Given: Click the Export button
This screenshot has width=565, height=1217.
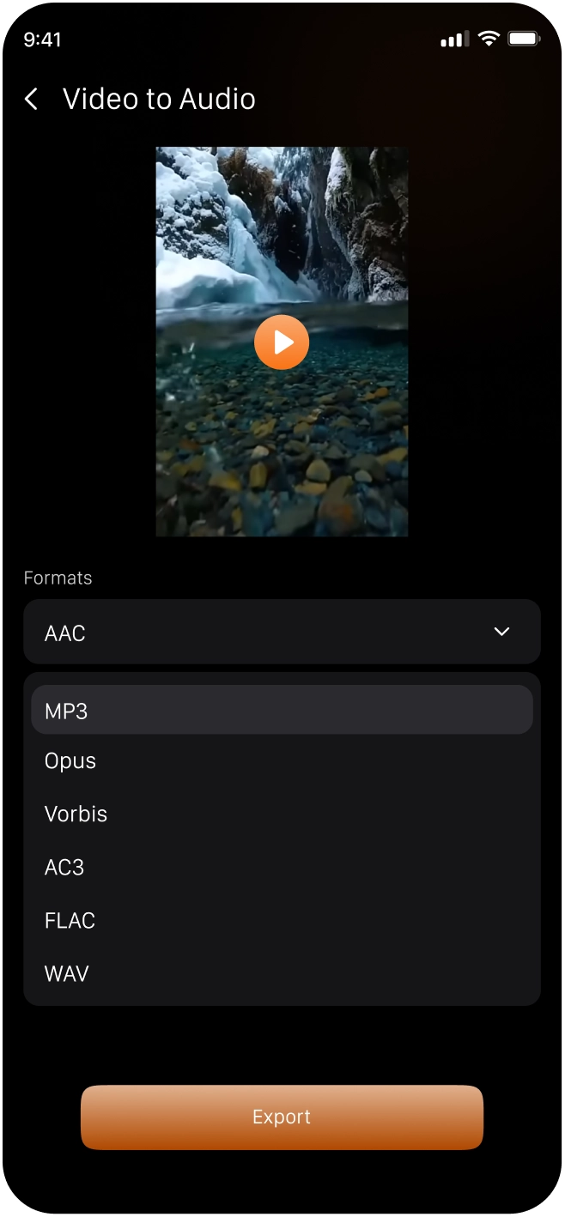Looking at the screenshot, I should point(282,1117).
